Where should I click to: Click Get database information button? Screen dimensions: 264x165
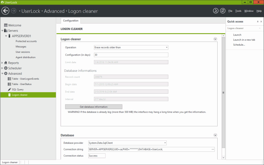click(94, 107)
